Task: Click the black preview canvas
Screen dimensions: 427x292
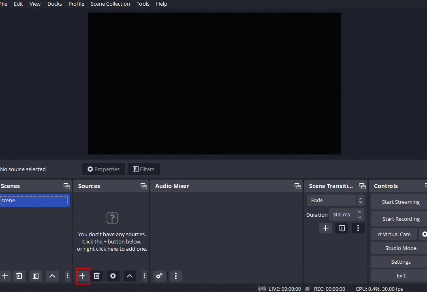Action: 214,83
